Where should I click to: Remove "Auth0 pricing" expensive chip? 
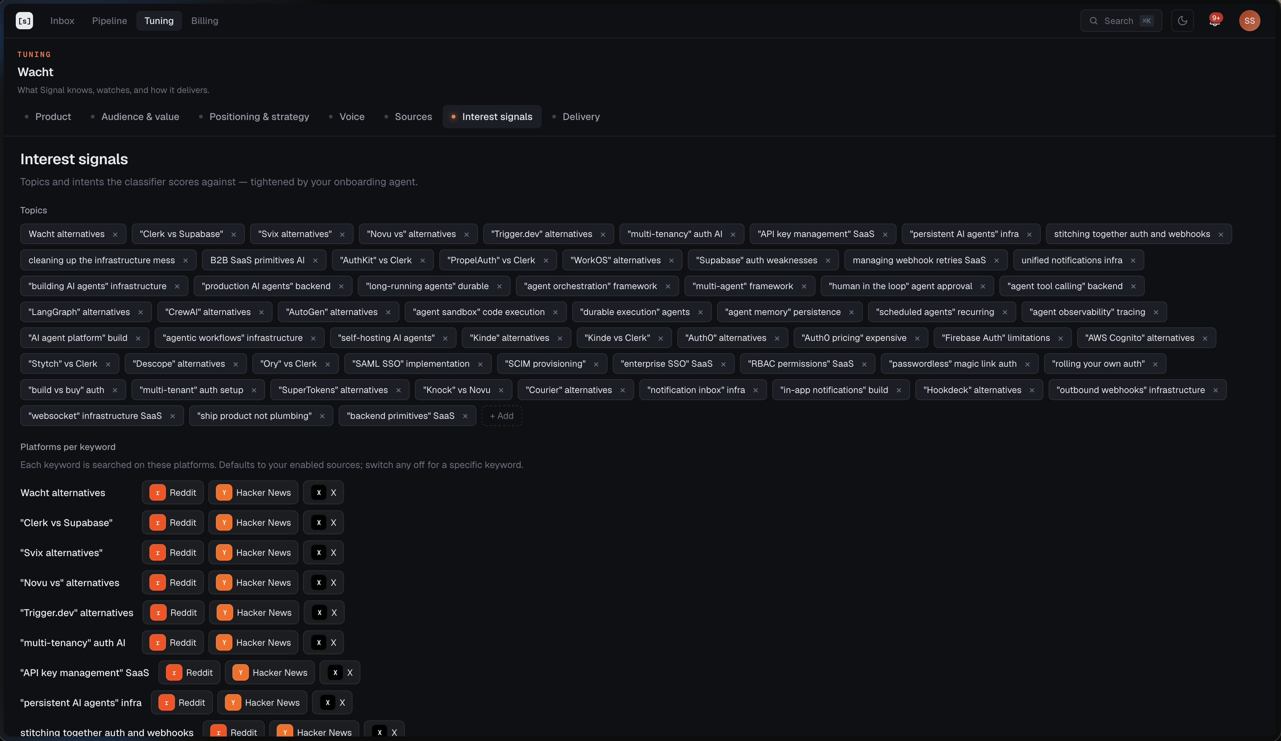[x=917, y=338]
